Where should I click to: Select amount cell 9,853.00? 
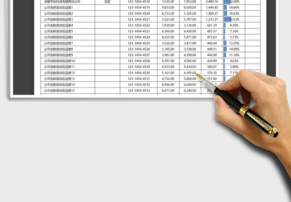point(168,8)
